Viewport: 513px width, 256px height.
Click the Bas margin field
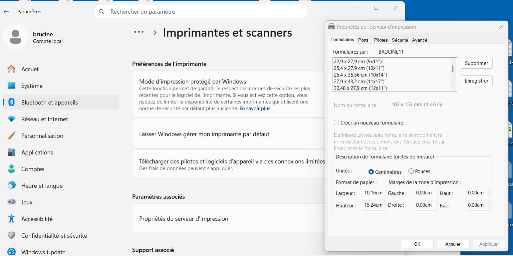(x=477, y=205)
